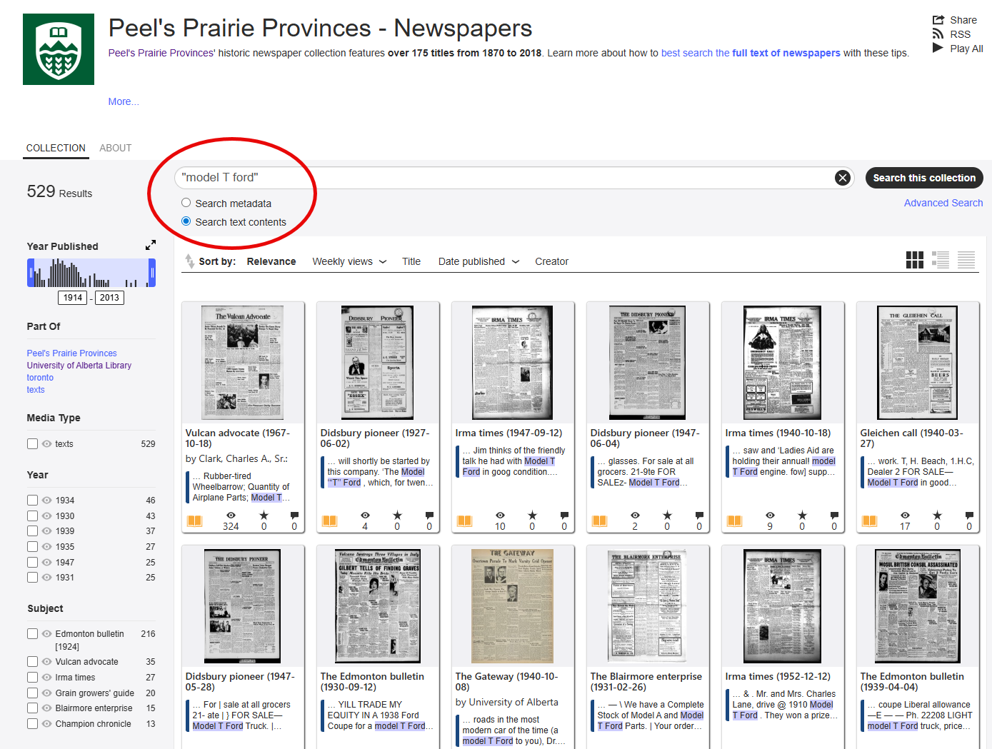Screen dimensions: 992x749
Task: Open The Gateway 1940 newspaper thumbnail
Action: pyautogui.click(x=513, y=606)
